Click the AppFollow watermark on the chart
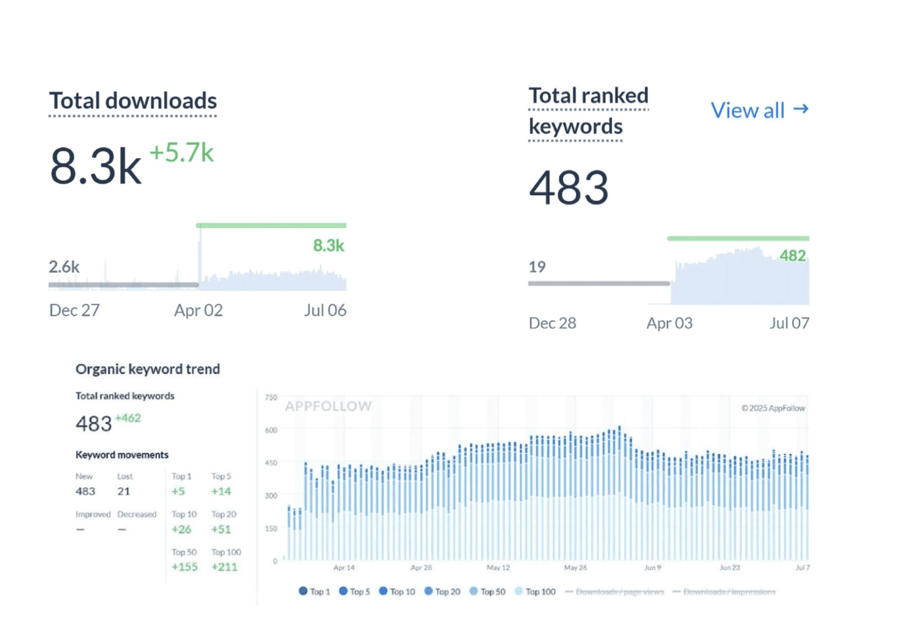Viewport: 904px width, 619px height. (x=328, y=406)
